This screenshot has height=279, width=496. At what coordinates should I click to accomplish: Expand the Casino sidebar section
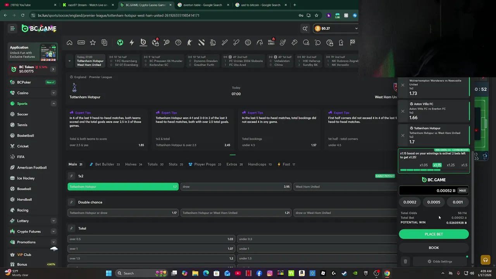pos(53,93)
